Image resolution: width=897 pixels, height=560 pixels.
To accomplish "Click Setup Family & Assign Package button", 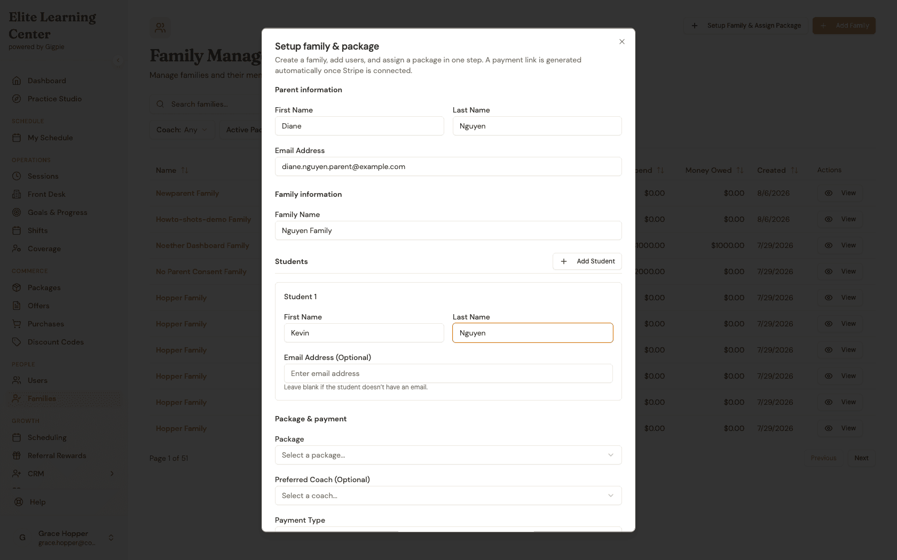I will 746,26.
